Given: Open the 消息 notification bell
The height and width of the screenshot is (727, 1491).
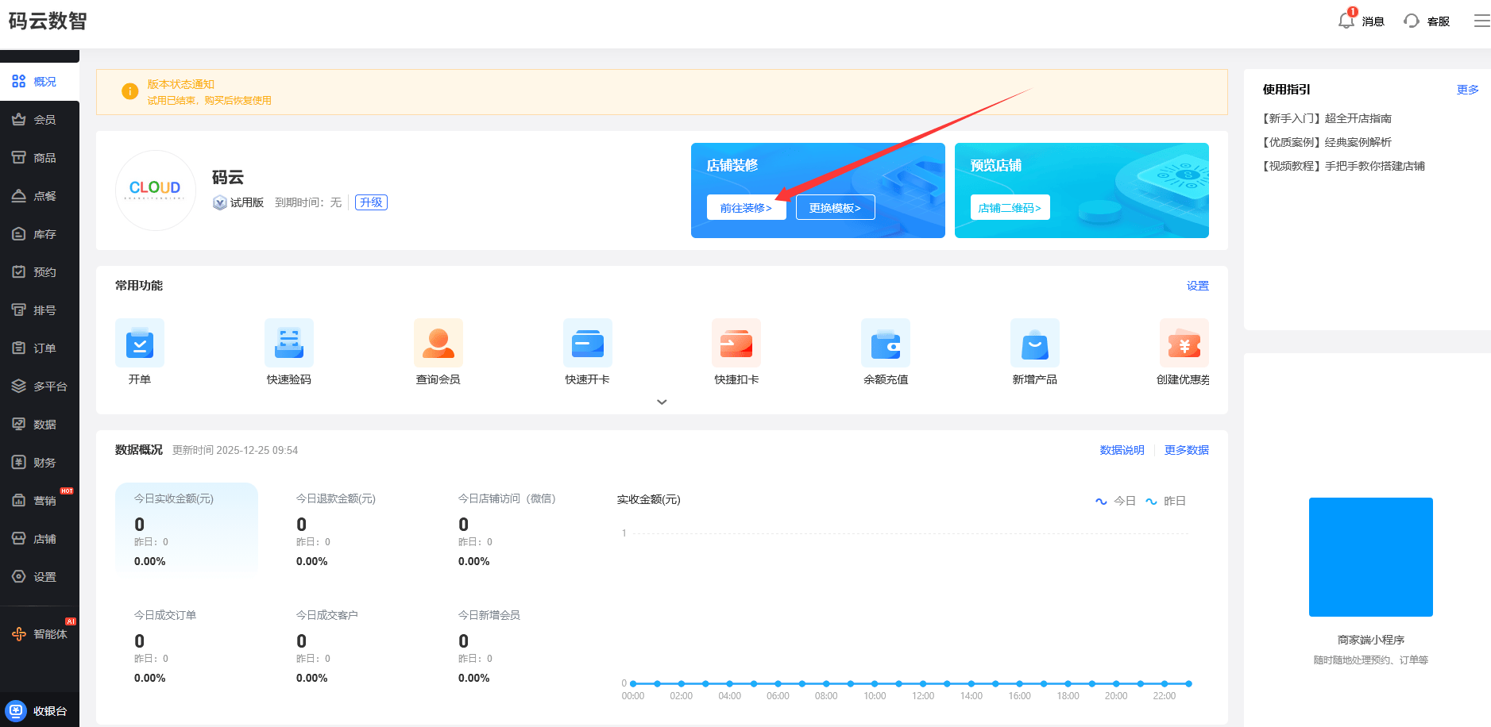Looking at the screenshot, I should (1346, 21).
